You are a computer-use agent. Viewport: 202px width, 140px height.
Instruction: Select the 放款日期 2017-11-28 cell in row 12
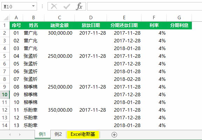tap(91, 110)
